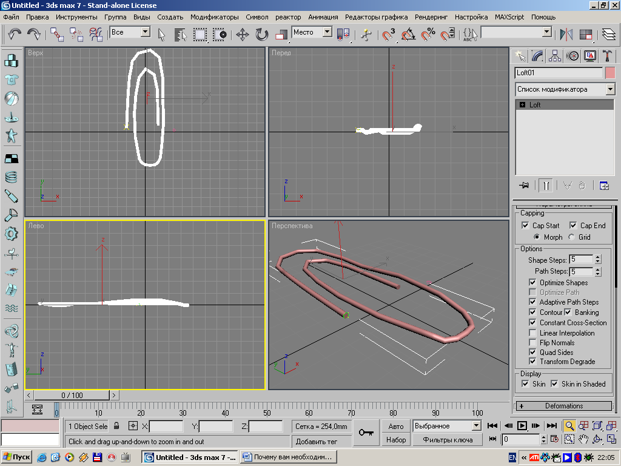Disable Optimize Shapes option
Image resolution: width=621 pixels, height=466 pixels.
click(x=532, y=283)
